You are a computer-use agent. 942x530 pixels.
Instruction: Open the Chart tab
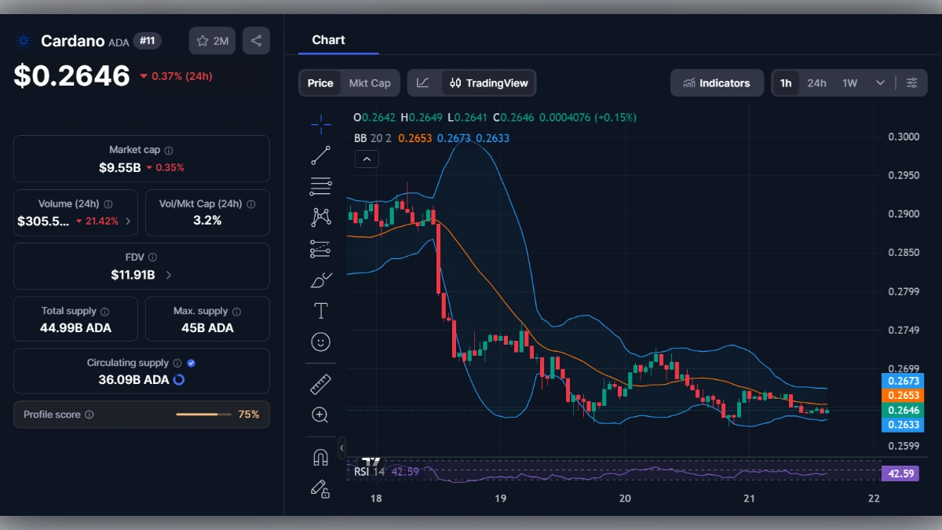pos(328,40)
